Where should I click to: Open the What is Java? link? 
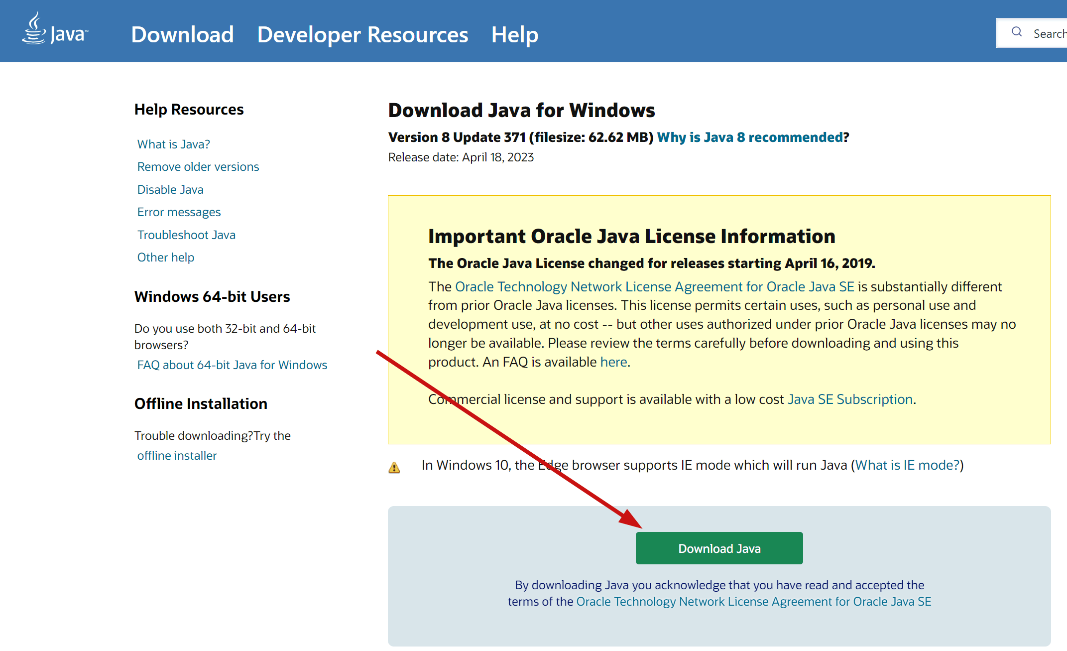click(173, 144)
